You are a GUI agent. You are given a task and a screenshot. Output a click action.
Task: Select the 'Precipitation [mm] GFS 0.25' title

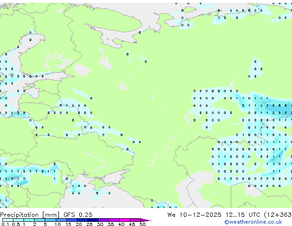[x=46, y=215]
